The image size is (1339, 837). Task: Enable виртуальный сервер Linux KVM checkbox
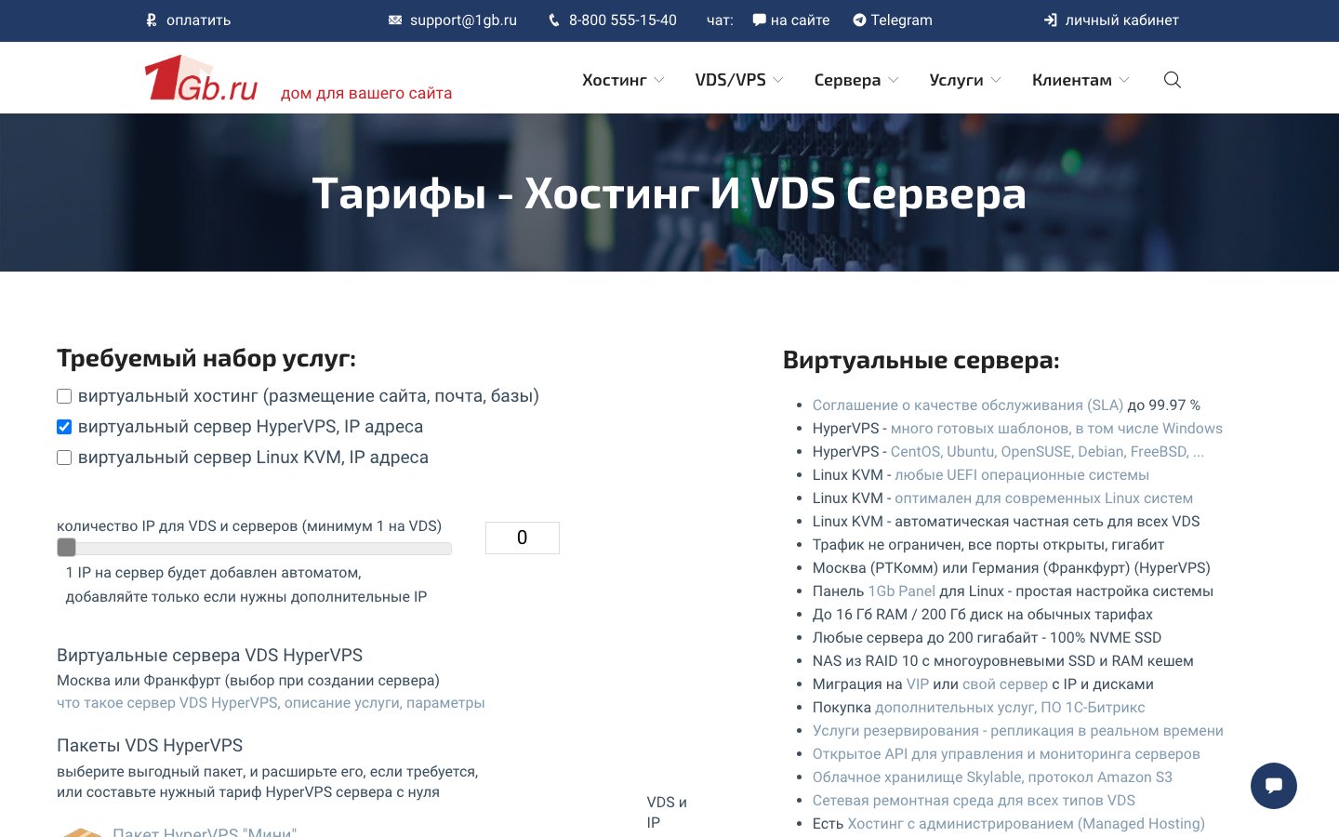click(64, 458)
